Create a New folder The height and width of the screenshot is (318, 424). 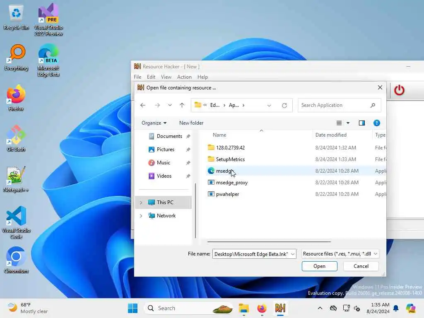pyautogui.click(x=191, y=123)
